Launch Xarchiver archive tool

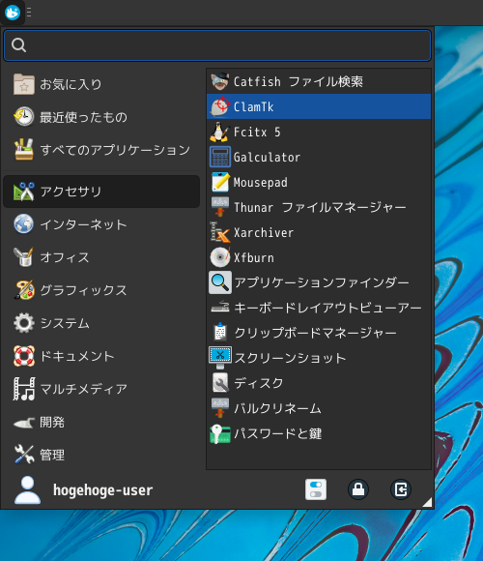click(319, 232)
